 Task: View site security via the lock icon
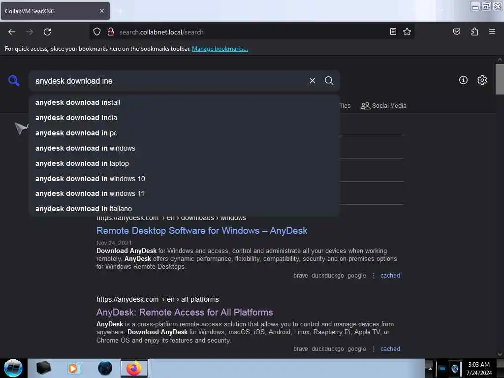point(111,32)
